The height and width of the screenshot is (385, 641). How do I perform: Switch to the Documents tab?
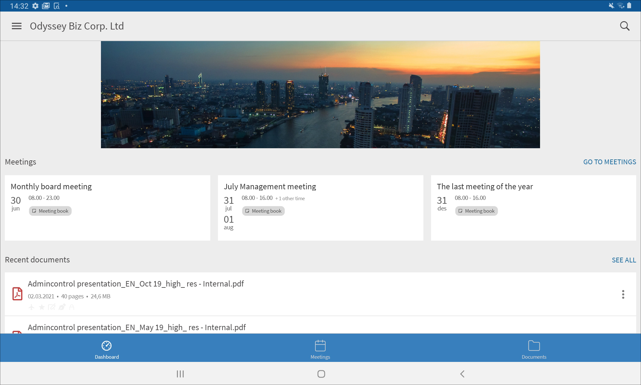(x=534, y=349)
